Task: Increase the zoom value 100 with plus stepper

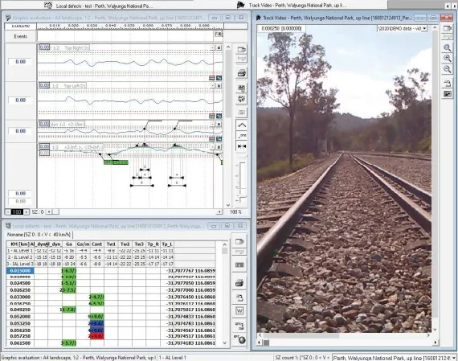Action: 27,212
